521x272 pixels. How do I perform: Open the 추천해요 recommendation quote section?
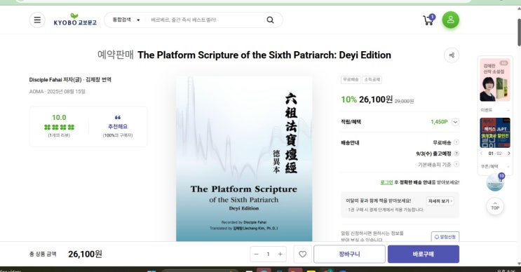118,126
